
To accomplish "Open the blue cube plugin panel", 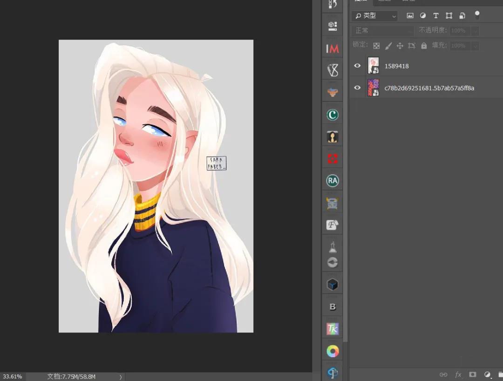I will 332,284.
